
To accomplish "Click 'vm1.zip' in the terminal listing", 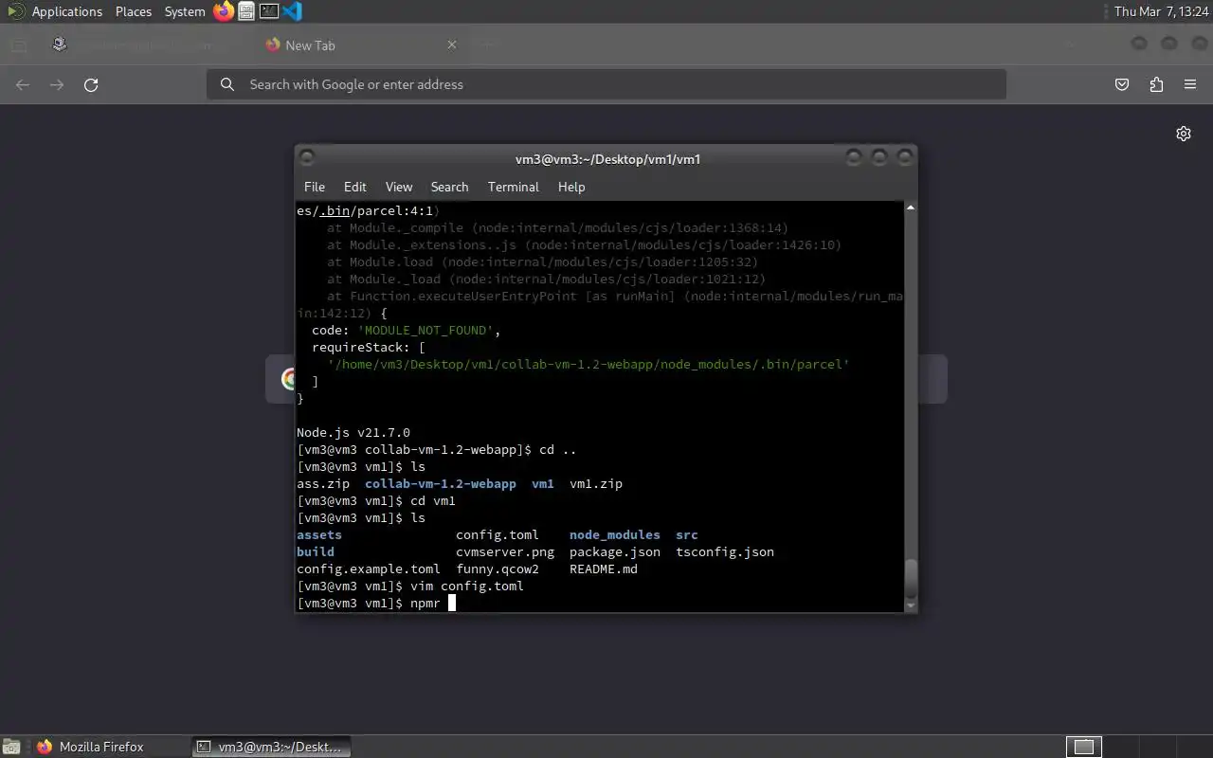I will pyautogui.click(x=596, y=483).
